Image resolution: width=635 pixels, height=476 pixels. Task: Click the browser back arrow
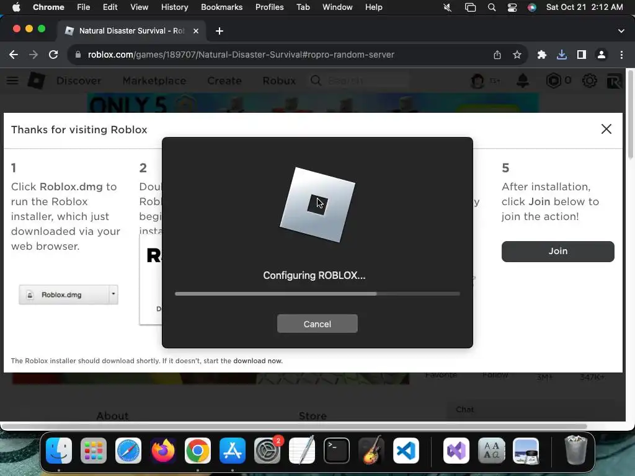[x=14, y=55]
